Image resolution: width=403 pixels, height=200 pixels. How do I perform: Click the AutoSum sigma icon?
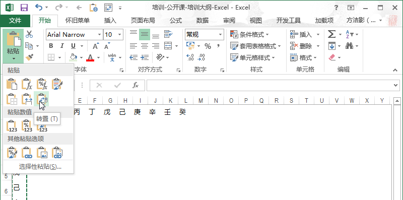point(332,34)
